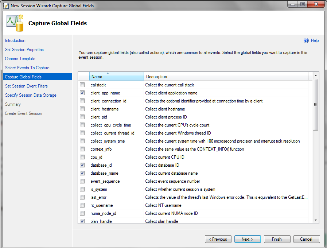Enable the context_info checkbox
Image resolution: width=327 pixels, height=248 pixels.
tap(82, 149)
